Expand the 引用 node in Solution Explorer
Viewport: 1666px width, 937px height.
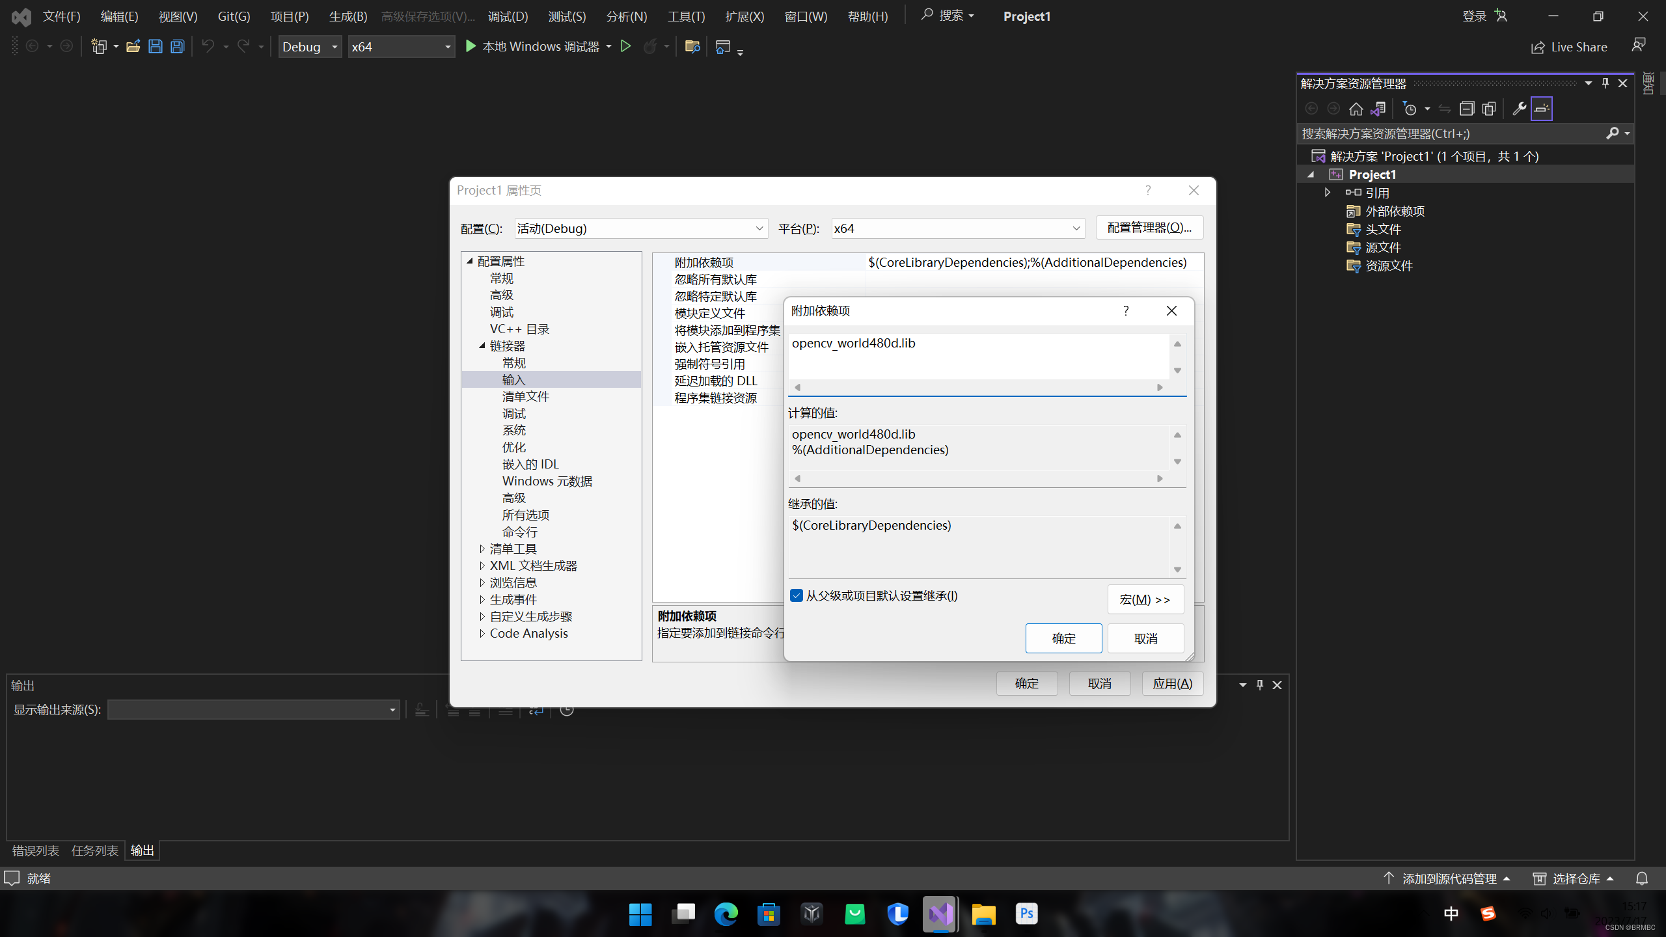(1328, 193)
